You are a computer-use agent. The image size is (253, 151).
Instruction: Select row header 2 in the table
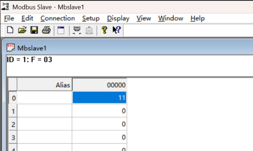pos(13,124)
